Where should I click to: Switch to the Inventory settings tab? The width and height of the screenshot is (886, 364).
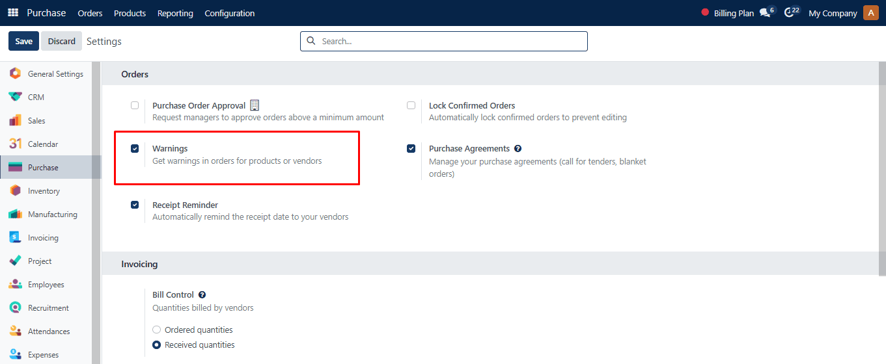pos(44,190)
